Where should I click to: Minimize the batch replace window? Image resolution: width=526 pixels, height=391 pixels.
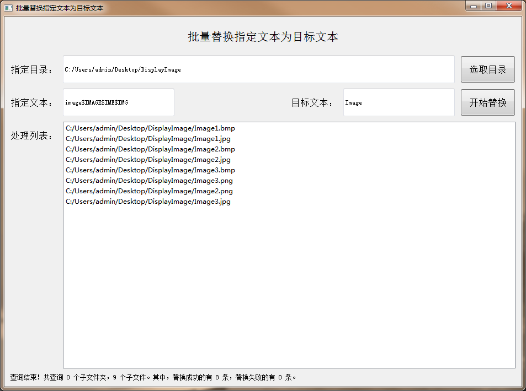[474, 6]
